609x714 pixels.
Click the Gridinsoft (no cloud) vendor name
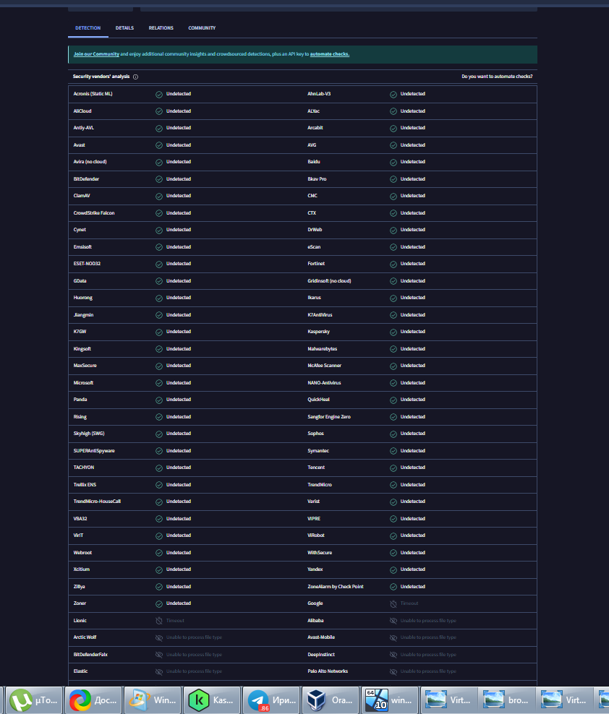(x=329, y=281)
